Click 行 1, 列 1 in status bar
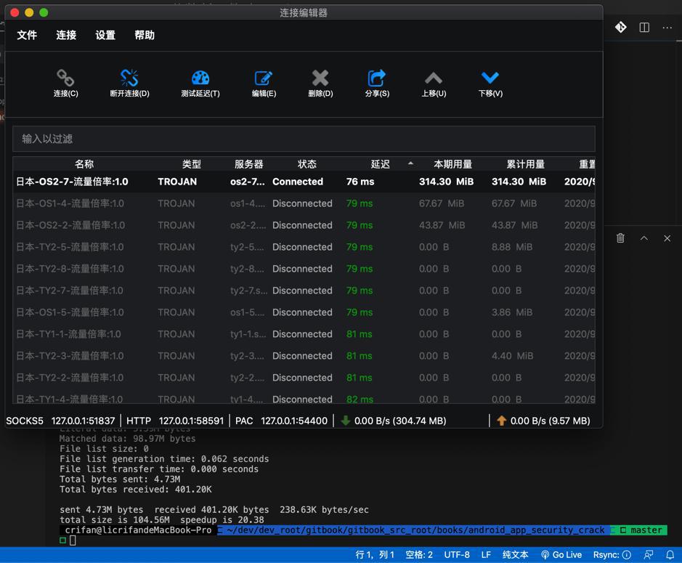The height and width of the screenshot is (563, 682). 375,555
